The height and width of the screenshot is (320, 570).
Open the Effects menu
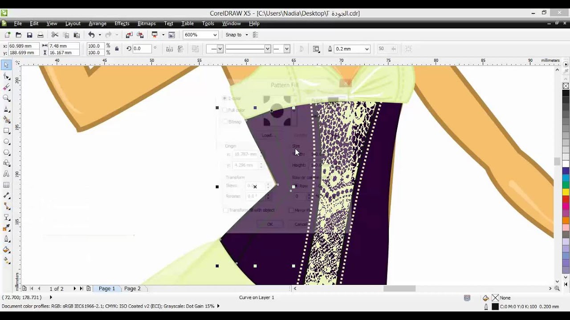[x=122, y=24]
